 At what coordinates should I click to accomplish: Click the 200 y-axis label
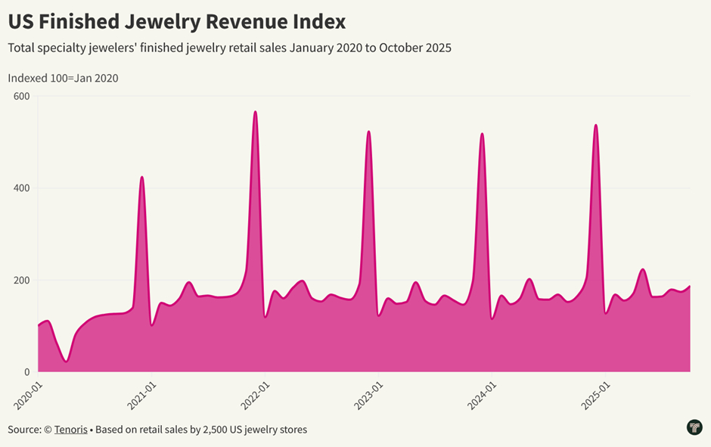coord(21,281)
